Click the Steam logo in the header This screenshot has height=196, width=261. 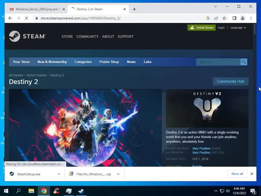coord(28,36)
